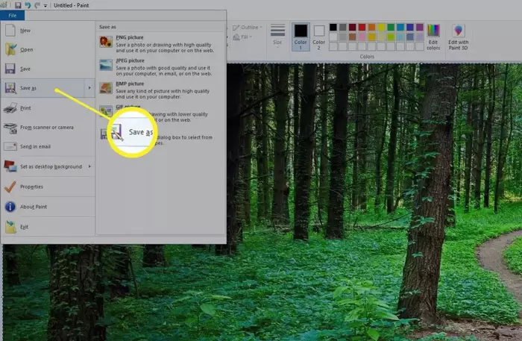This screenshot has width=522, height=341.
Task: Click the Edit colors rainbow icon
Action: [x=433, y=37]
